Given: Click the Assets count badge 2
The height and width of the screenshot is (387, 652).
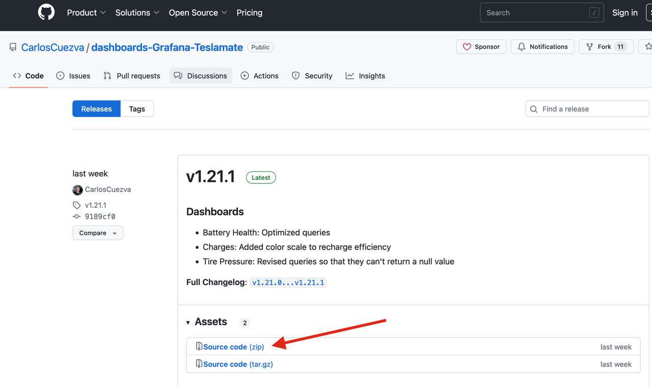Looking at the screenshot, I should coord(245,323).
